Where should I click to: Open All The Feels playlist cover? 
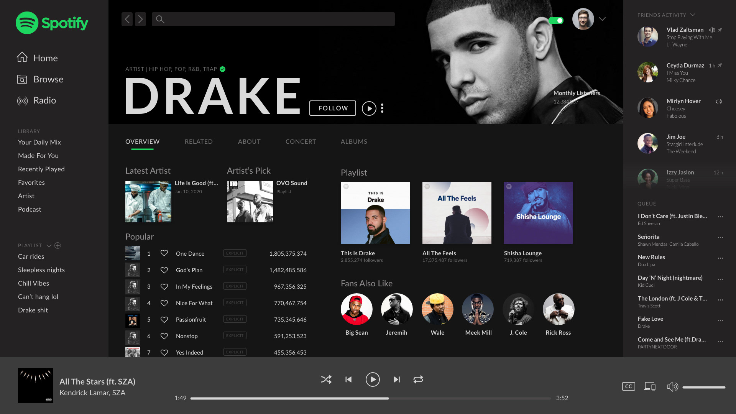point(457,213)
